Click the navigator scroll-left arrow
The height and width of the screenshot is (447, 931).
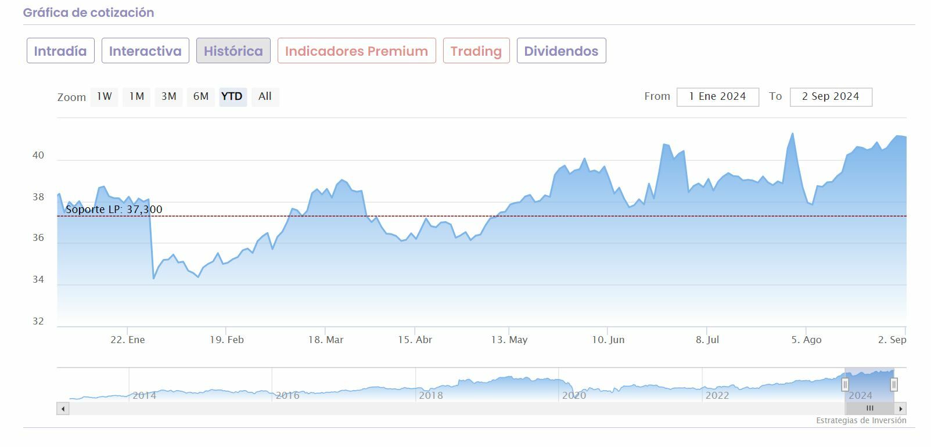coord(63,409)
